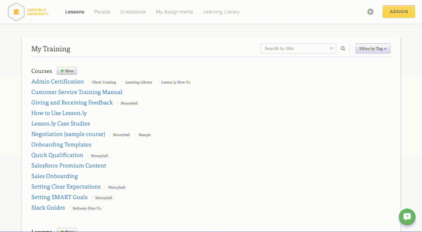Select Moneyball tag beside Setting SMART Goals

104,198
